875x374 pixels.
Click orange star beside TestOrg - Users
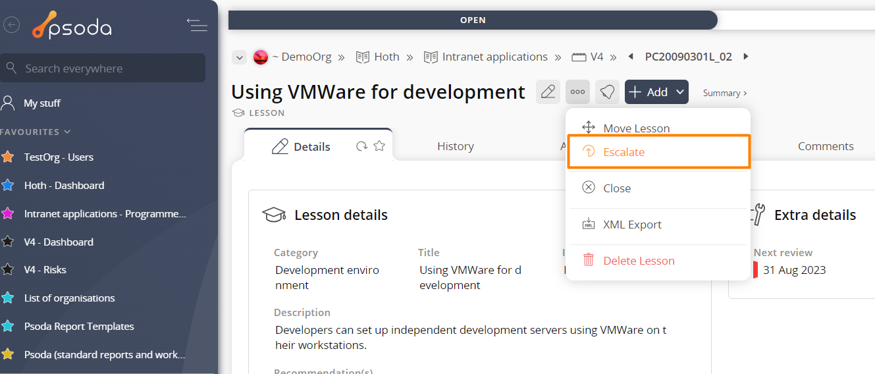click(x=8, y=157)
